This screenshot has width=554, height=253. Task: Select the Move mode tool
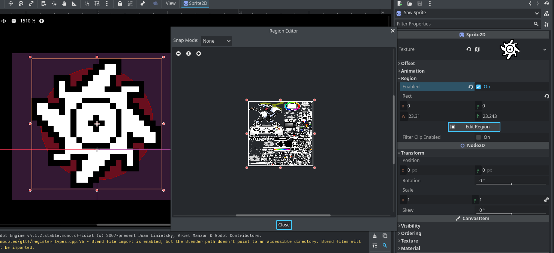(10, 3)
